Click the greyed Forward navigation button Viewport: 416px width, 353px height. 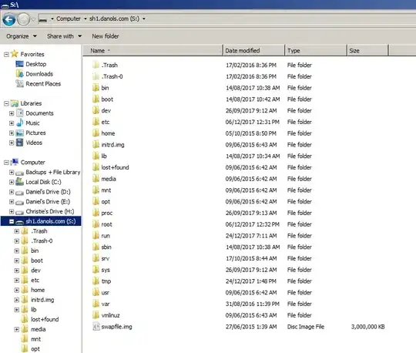[23, 19]
